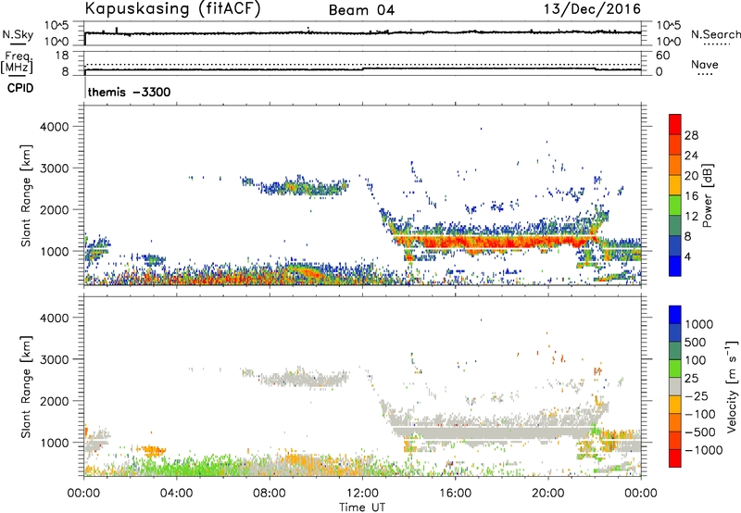Click the 1000 range tick on velocity panel
The image size is (741, 513).
55,443
